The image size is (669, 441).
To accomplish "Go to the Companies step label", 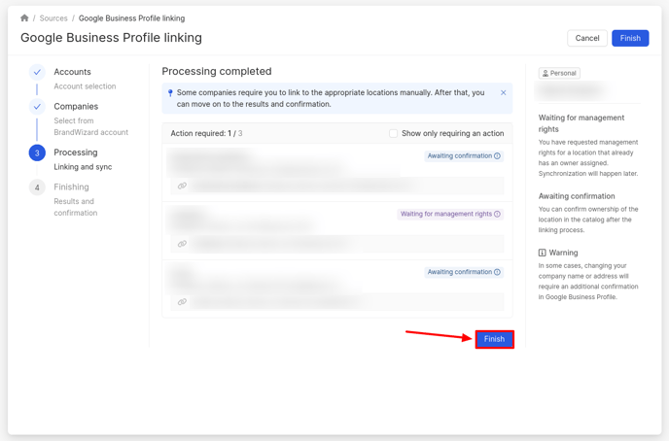I will tap(76, 106).
